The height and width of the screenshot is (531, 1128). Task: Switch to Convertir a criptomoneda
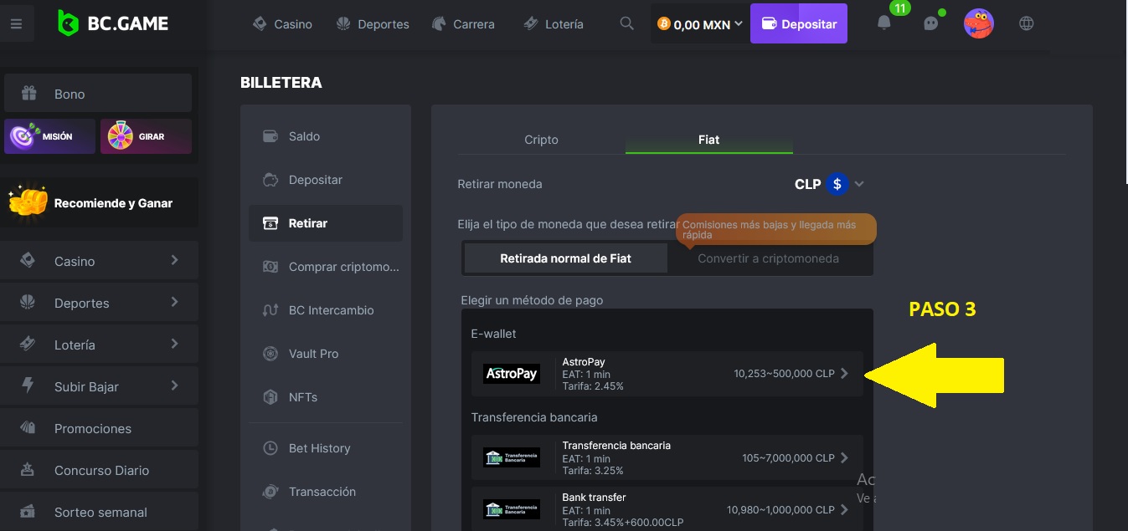[x=768, y=258]
